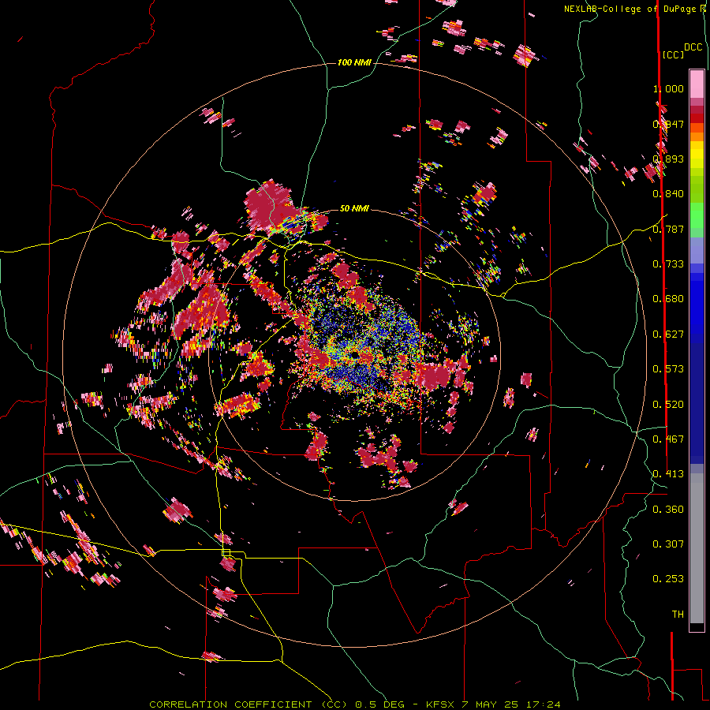
Task: Pick the light pink segment atop the color bar
Action: (697, 84)
